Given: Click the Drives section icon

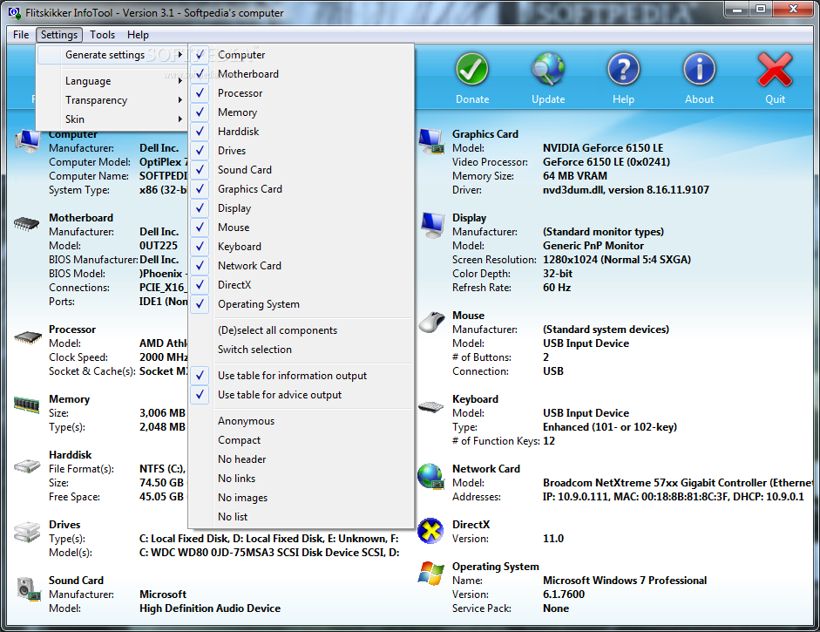Looking at the screenshot, I should coord(27,532).
